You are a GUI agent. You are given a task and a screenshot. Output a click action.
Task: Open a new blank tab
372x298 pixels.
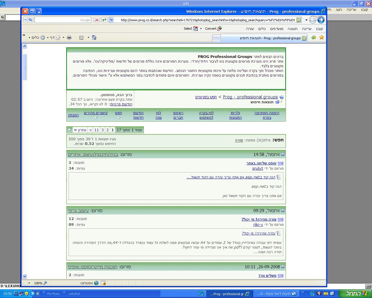(x=216, y=38)
